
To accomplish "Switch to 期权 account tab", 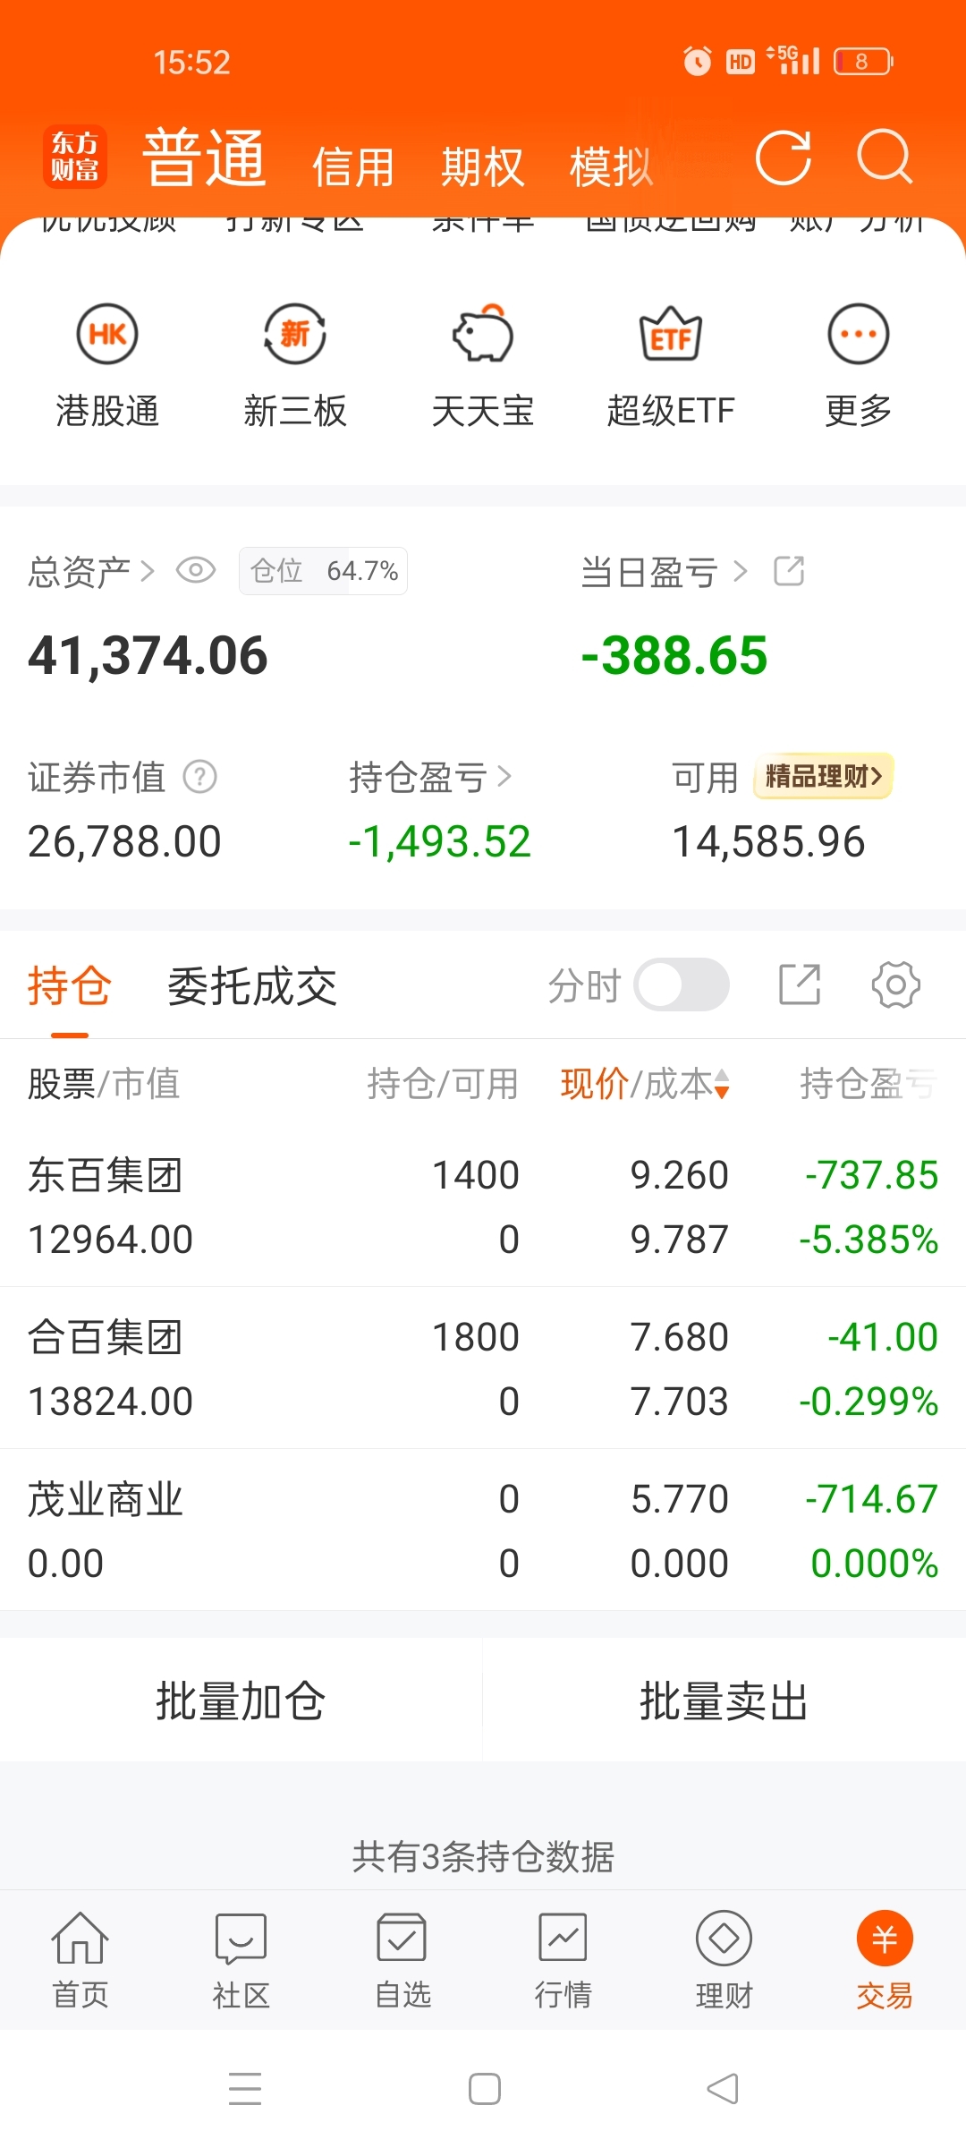I will coord(482,167).
